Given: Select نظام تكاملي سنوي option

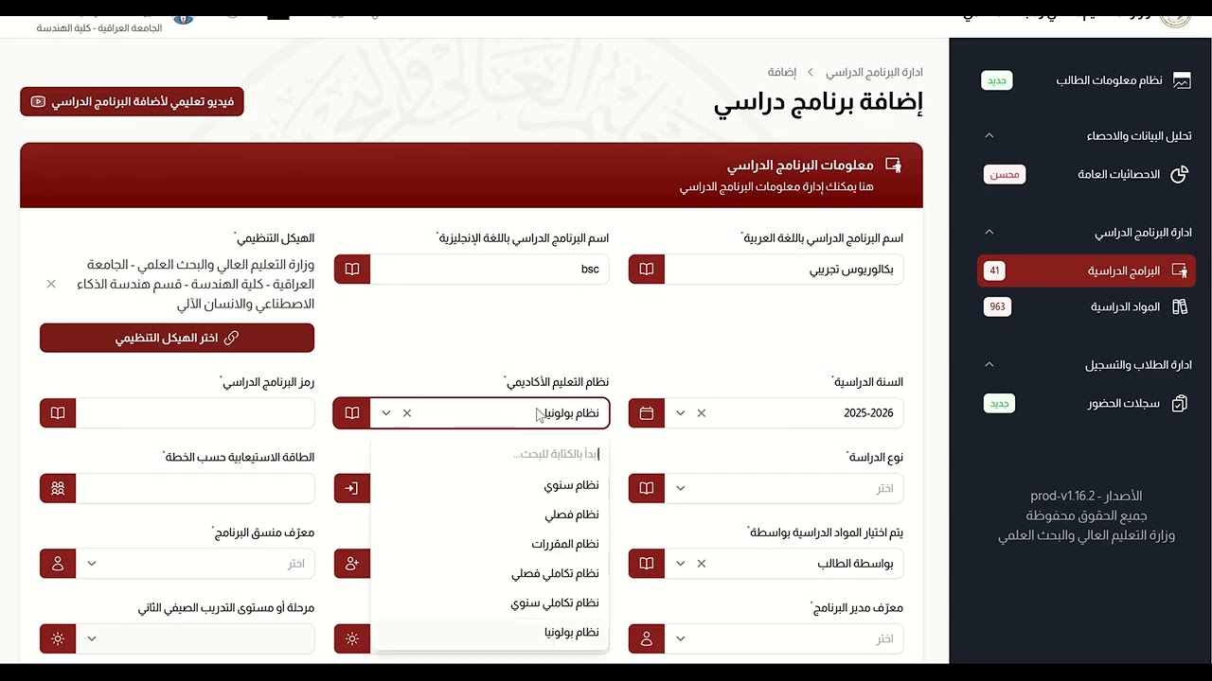Looking at the screenshot, I should [490, 602].
